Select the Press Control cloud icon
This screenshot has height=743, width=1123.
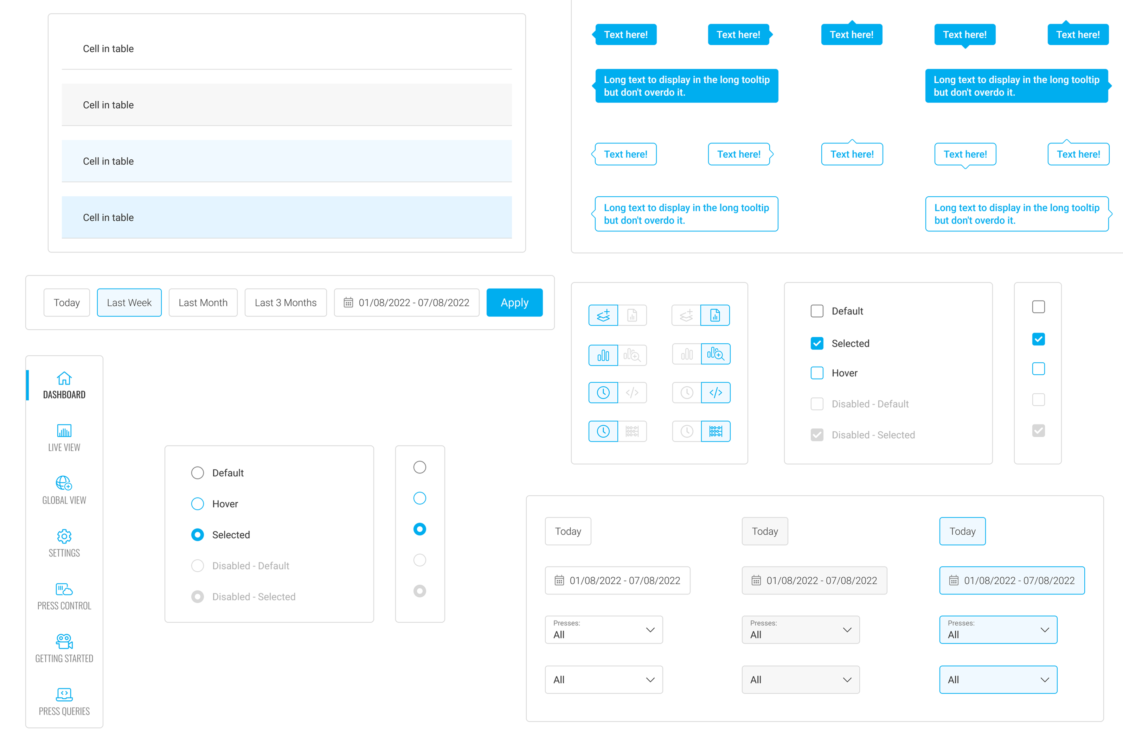(64, 589)
